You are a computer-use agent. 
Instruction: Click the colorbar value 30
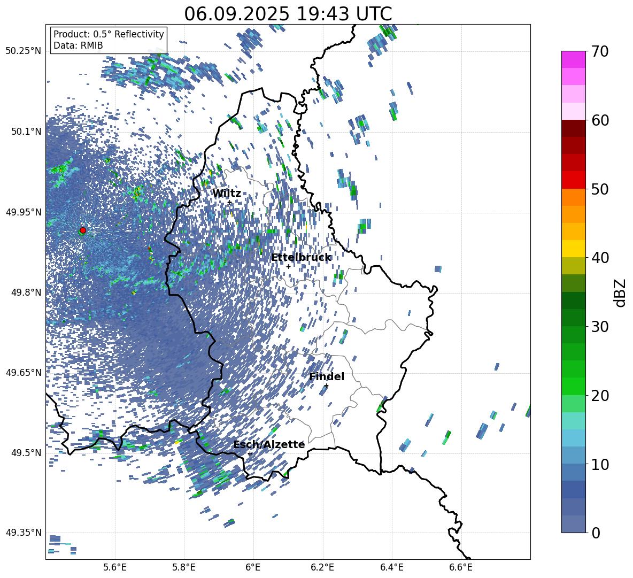coord(600,327)
